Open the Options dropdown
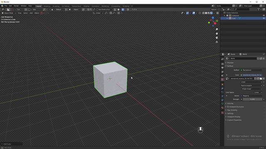 (x=214, y=10)
